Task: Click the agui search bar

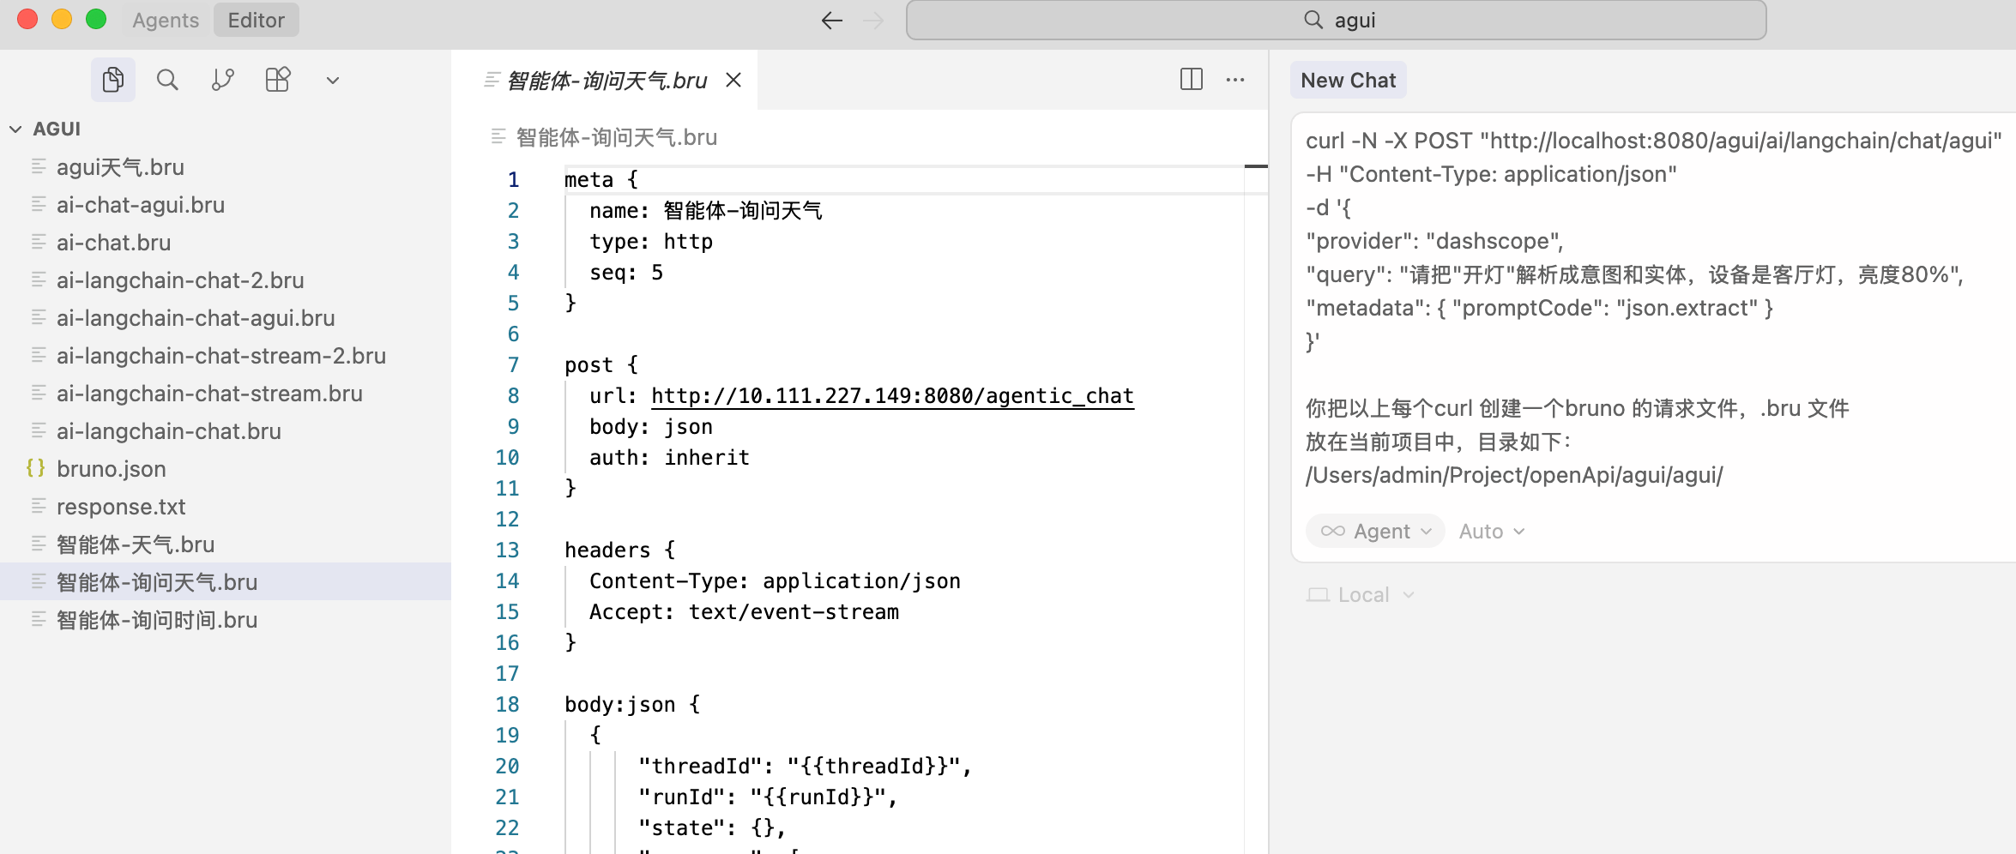Action: 1336,20
